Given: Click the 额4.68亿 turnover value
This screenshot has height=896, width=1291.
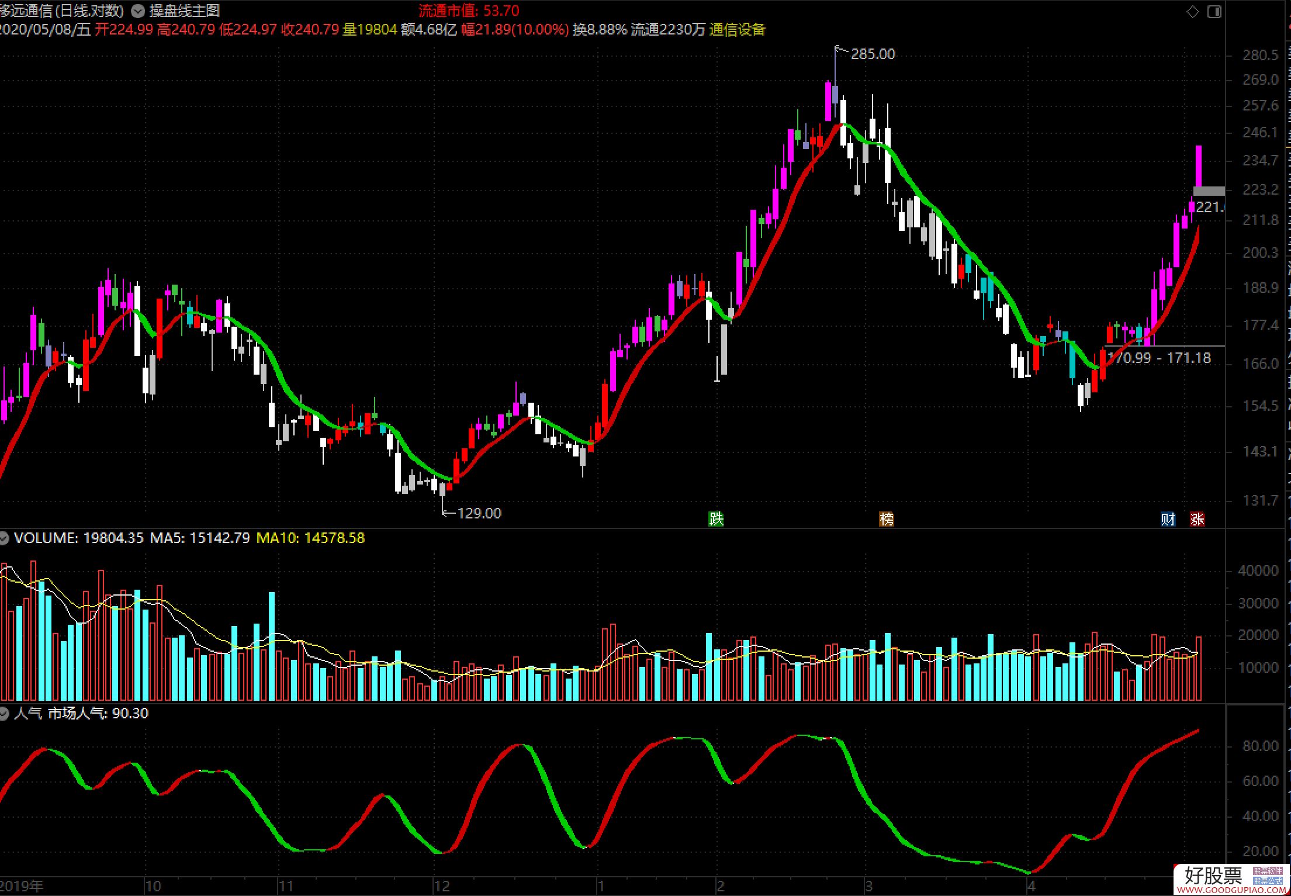Looking at the screenshot, I should tap(429, 29).
